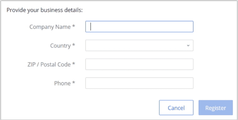Click the asterisk after ZIP / Postal Code

tap(74, 64)
